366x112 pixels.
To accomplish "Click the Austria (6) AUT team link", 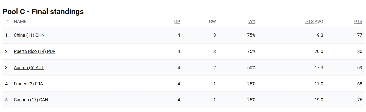I will pyautogui.click(x=29, y=68).
